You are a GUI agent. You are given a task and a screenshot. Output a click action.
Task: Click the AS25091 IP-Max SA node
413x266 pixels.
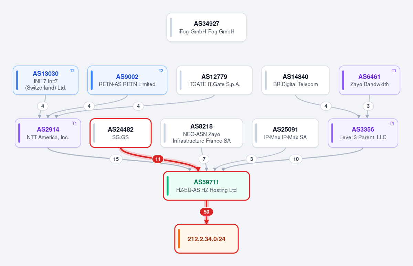(x=285, y=133)
